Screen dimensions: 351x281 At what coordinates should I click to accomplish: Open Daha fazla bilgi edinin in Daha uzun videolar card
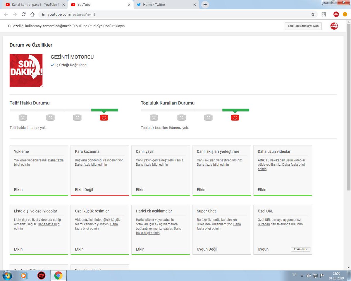281,167
